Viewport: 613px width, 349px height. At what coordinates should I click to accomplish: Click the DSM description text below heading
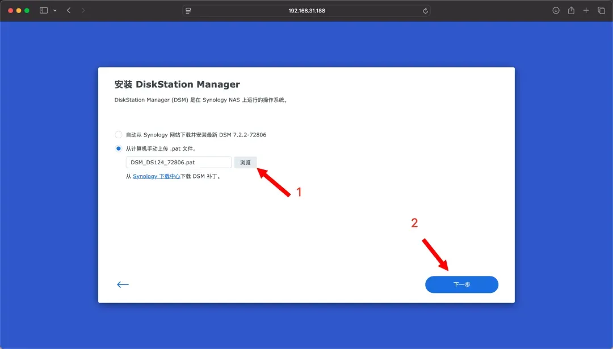click(201, 100)
